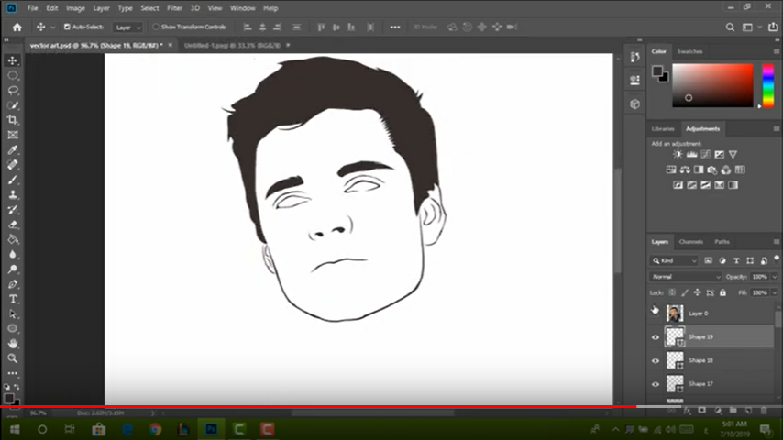The height and width of the screenshot is (440, 783).
Task: Select the Pen tool
Action: 13,284
